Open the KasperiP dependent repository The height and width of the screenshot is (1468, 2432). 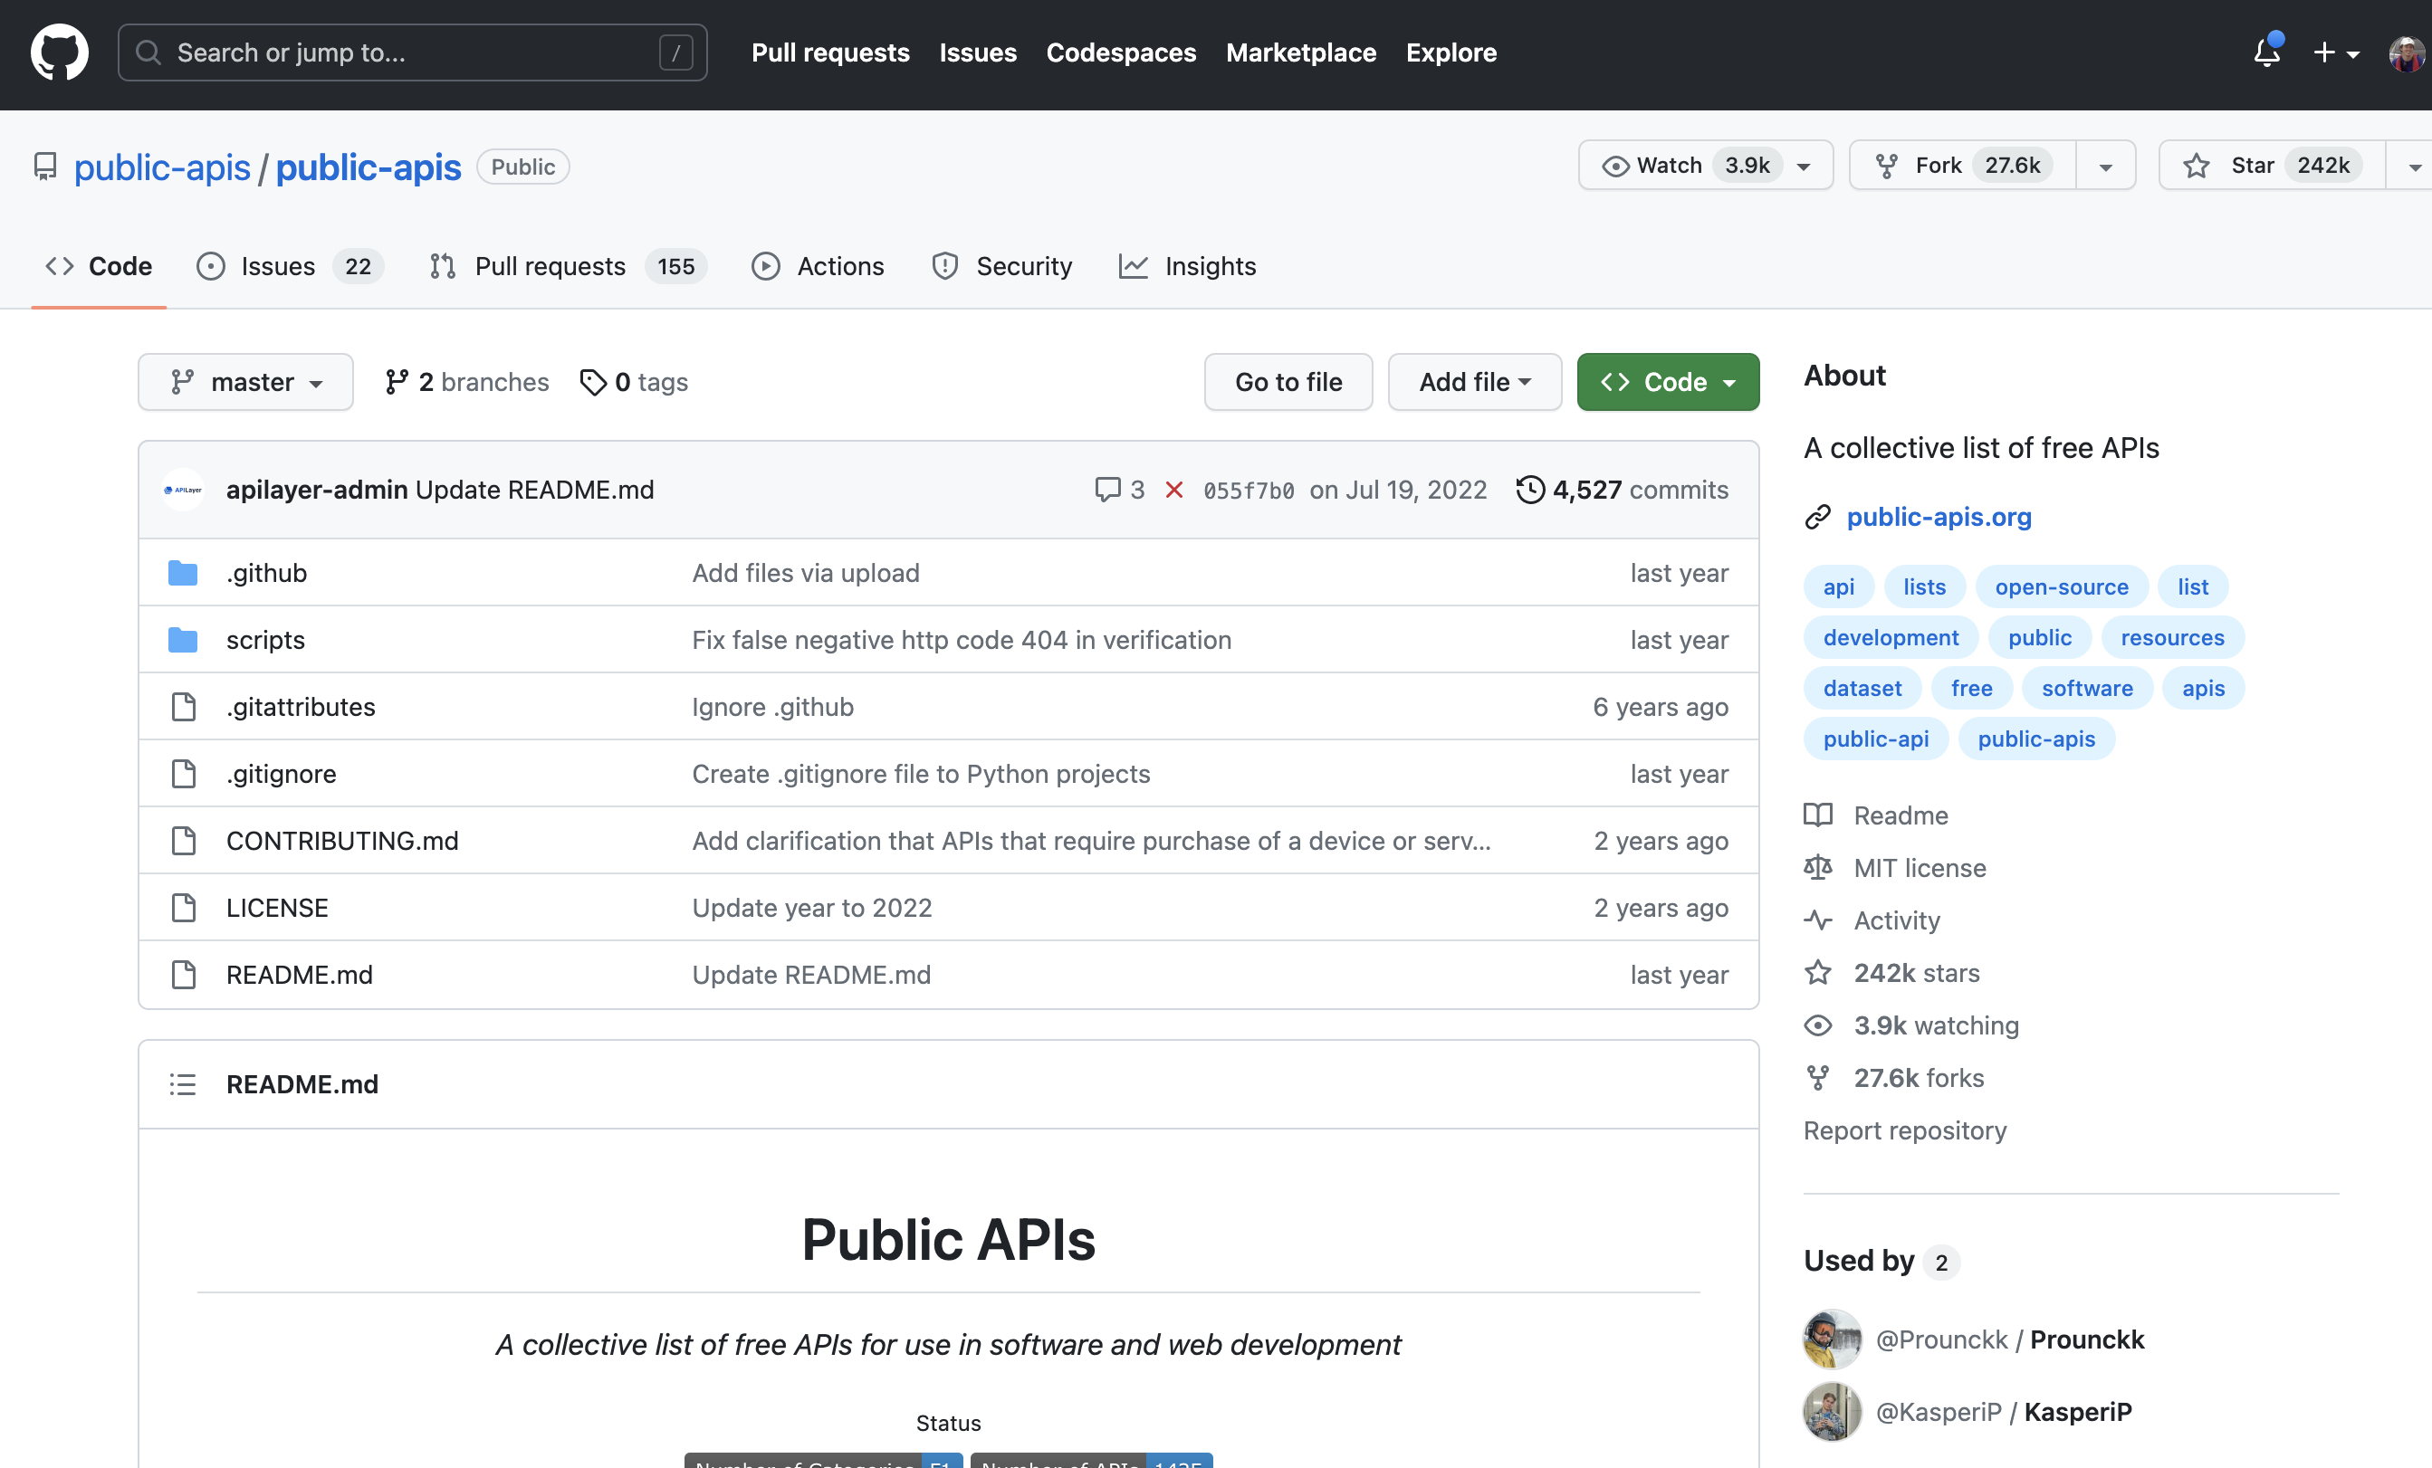click(2078, 1412)
